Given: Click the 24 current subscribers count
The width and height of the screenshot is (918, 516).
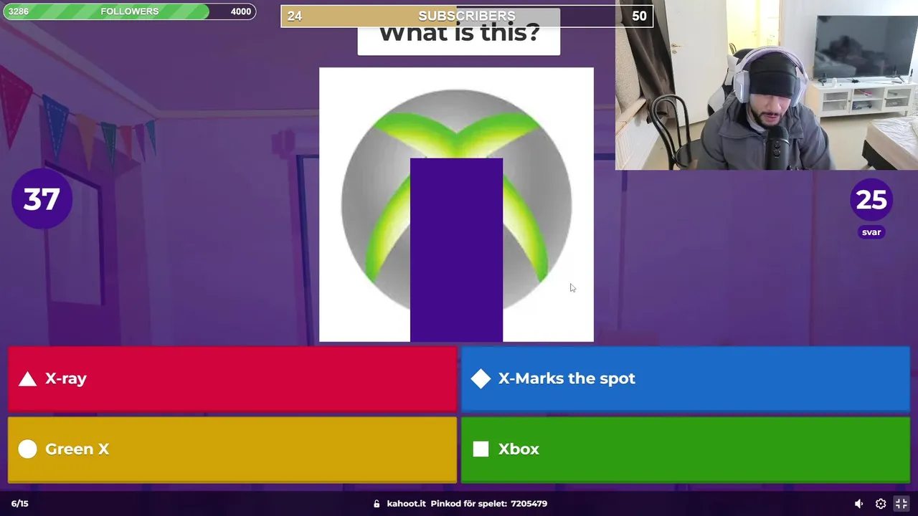Looking at the screenshot, I should pyautogui.click(x=295, y=16).
